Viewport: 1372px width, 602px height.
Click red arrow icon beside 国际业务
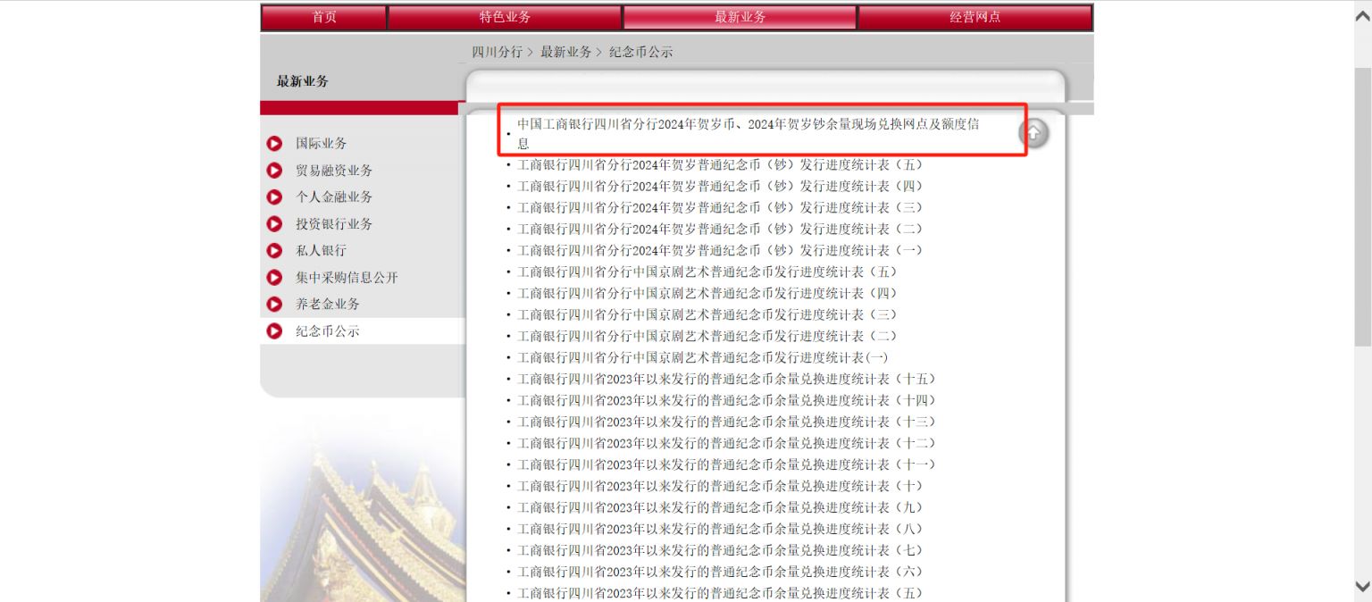click(275, 144)
